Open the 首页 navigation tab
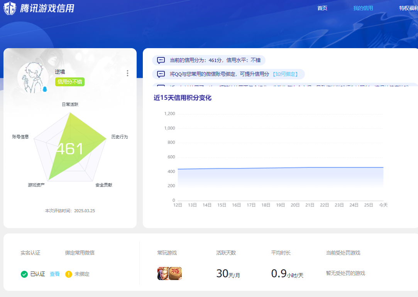This screenshot has width=418, height=297. tap(322, 8)
